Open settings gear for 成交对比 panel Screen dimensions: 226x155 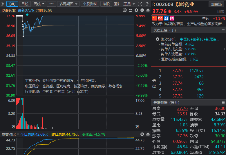(x=148, y=134)
